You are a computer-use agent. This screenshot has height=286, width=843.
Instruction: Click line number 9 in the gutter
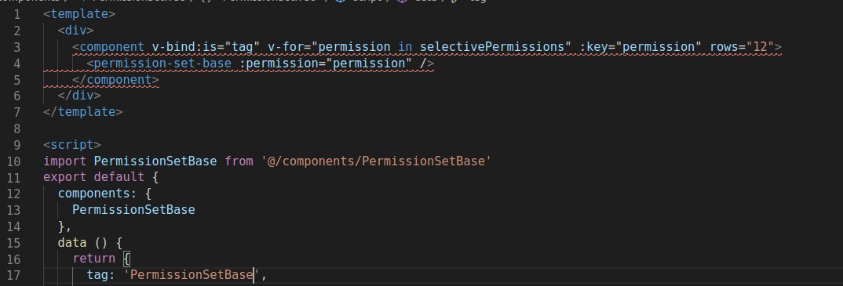[x=17, y=145]
